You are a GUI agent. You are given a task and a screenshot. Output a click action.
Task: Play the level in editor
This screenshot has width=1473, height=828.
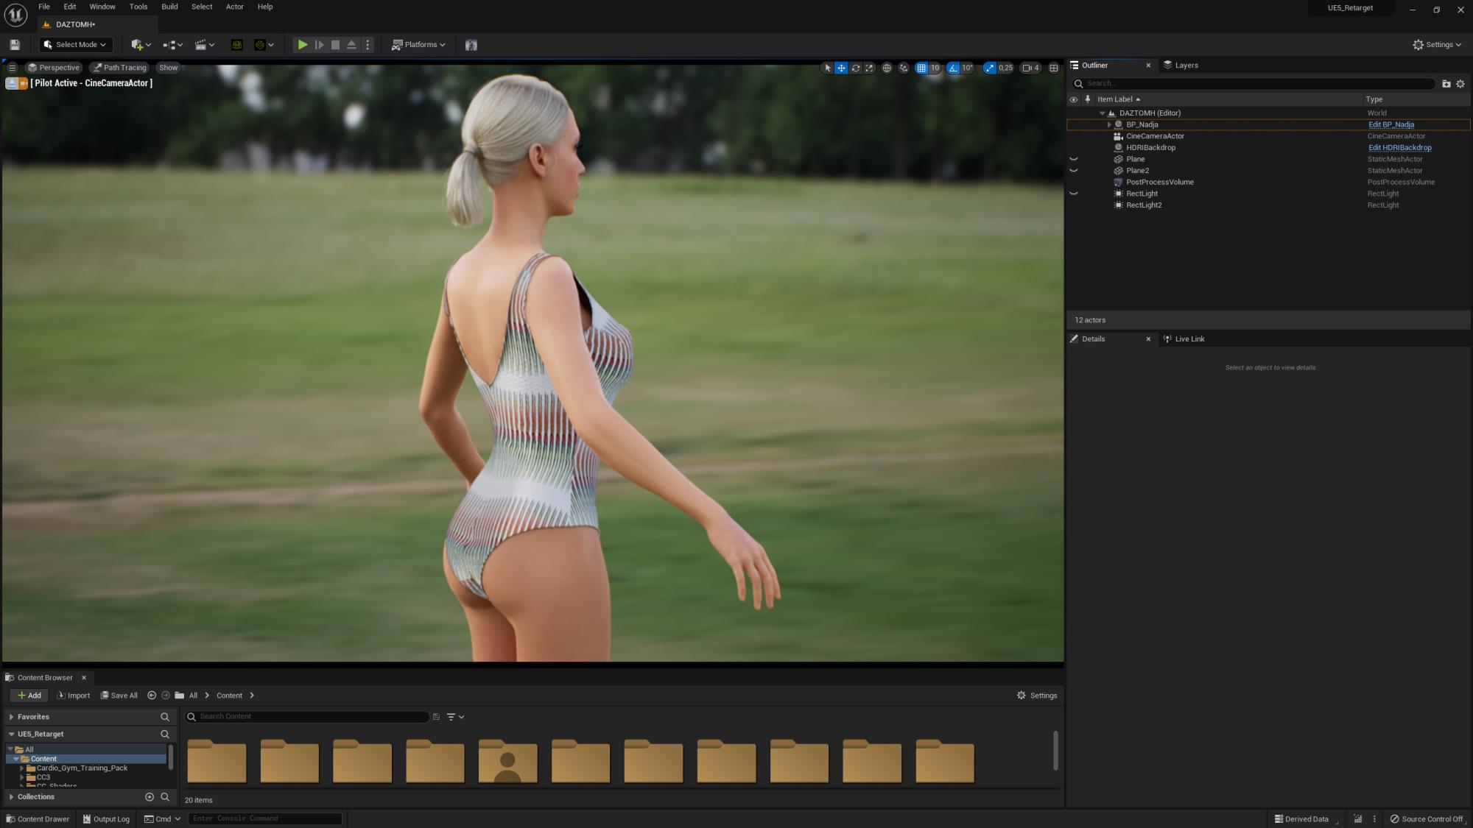[302, 45]
